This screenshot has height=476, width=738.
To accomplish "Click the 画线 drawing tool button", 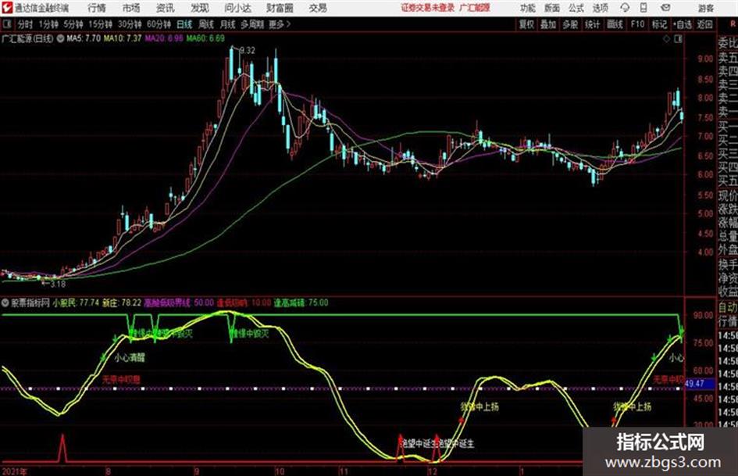I will click(615, 24).
